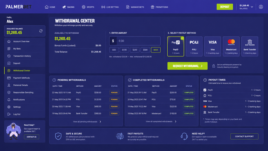Select Withdrawal Center sidebar item
Viewport: 268px width, 151px height.
[25, 71]
